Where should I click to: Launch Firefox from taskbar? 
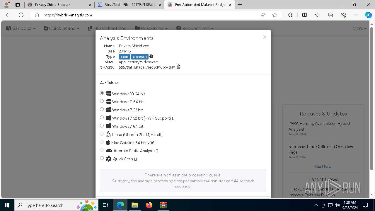[x=149, y=205]
